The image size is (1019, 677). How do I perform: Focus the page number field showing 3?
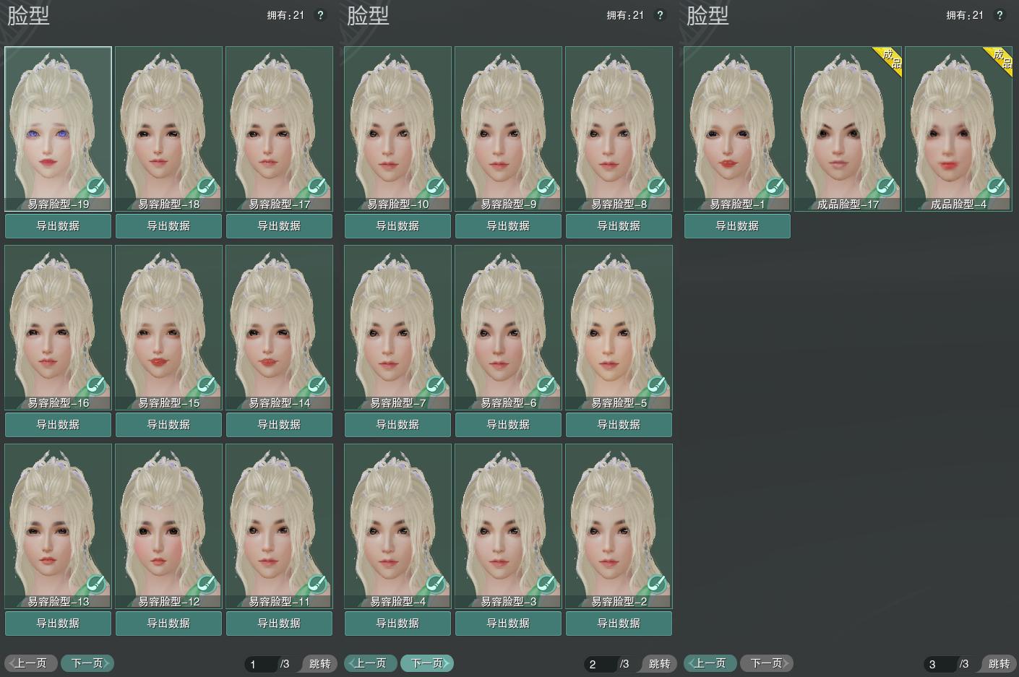[940, 664]
